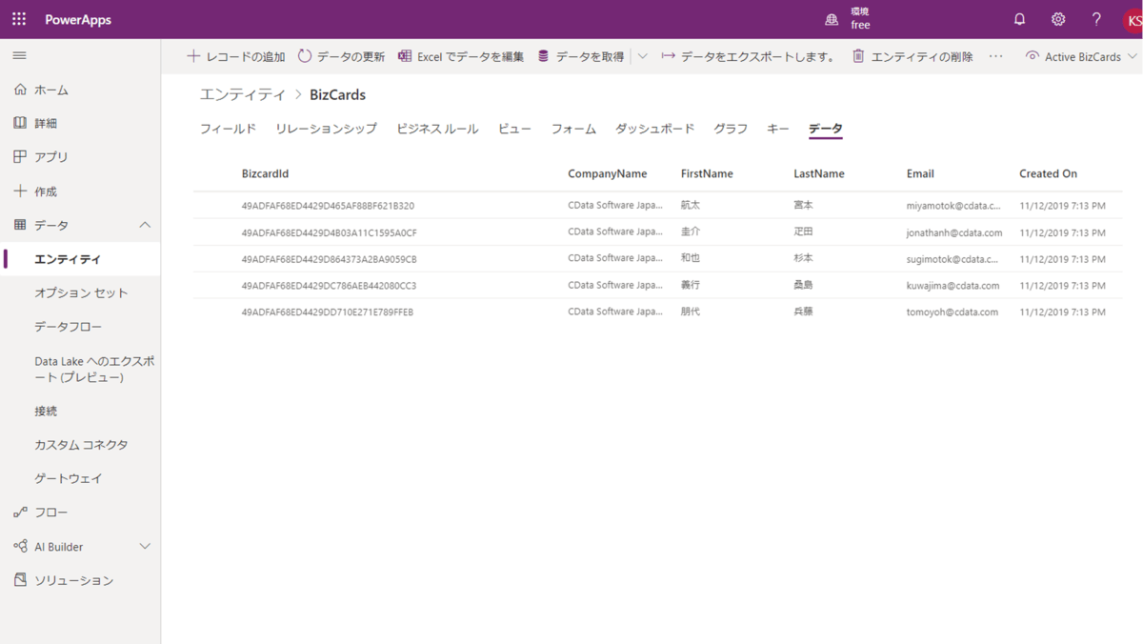Viewport: 1143px width, 644px height.
Task: Open ソリューション in the sidebar
Action: pos(73,580)
